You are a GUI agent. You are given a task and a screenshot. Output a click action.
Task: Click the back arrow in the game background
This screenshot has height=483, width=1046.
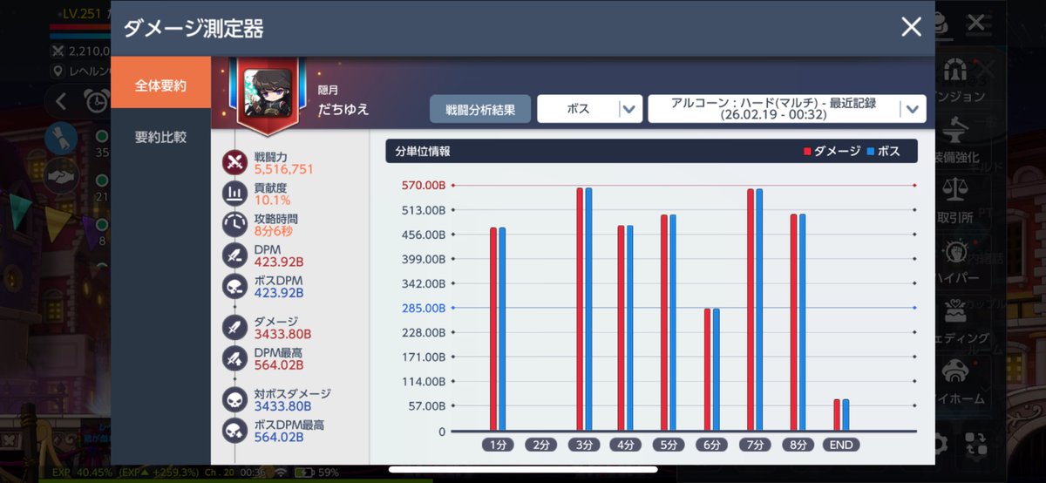coord(61,101)
